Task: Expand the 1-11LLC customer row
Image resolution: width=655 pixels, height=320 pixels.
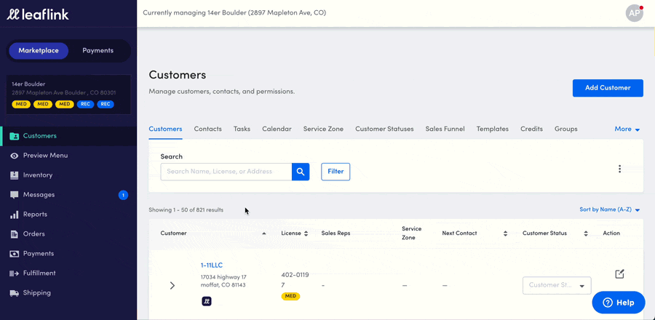Action: (172, 286)
